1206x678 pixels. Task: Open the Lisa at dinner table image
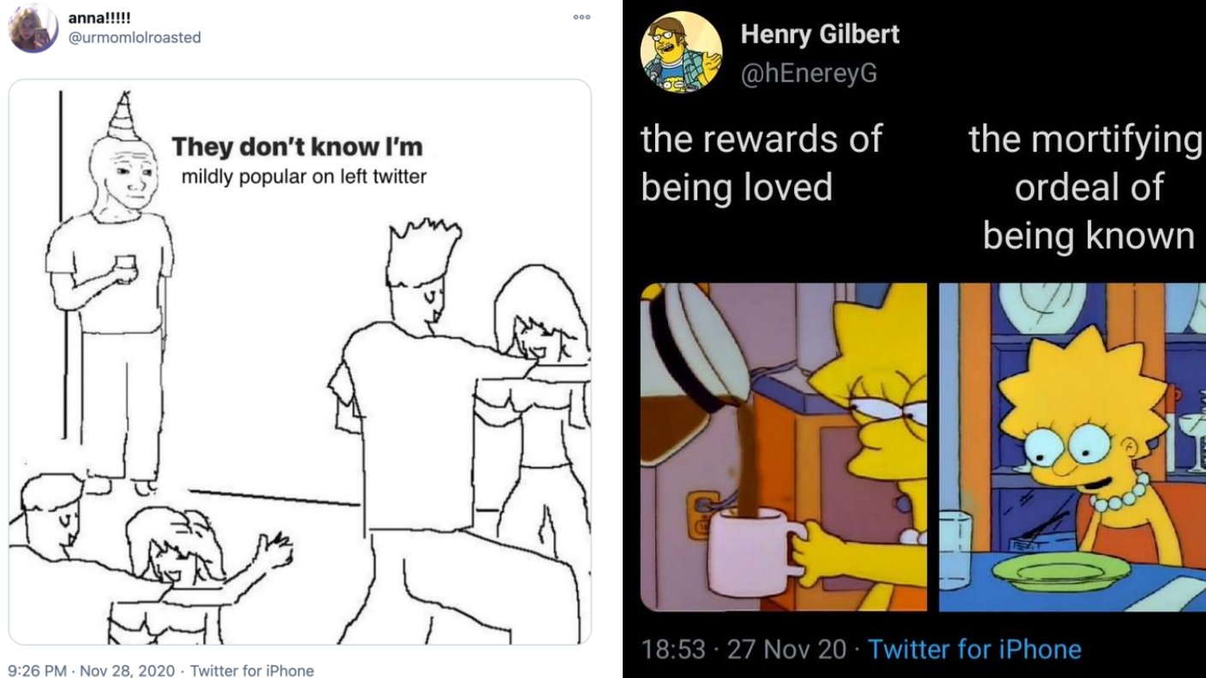click(x=1072, y=447)
